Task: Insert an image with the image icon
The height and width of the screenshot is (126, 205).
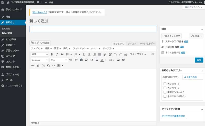Action: (x=118, y=60)
